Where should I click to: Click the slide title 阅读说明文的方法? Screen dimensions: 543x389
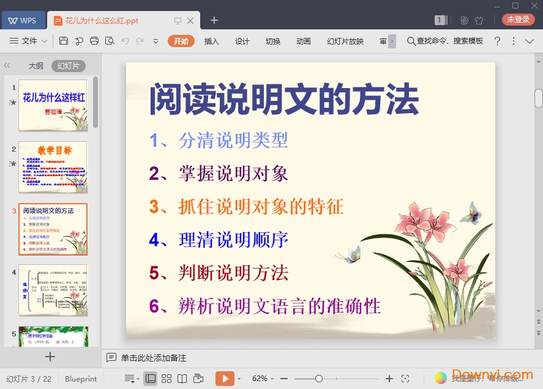pos(284,99)
